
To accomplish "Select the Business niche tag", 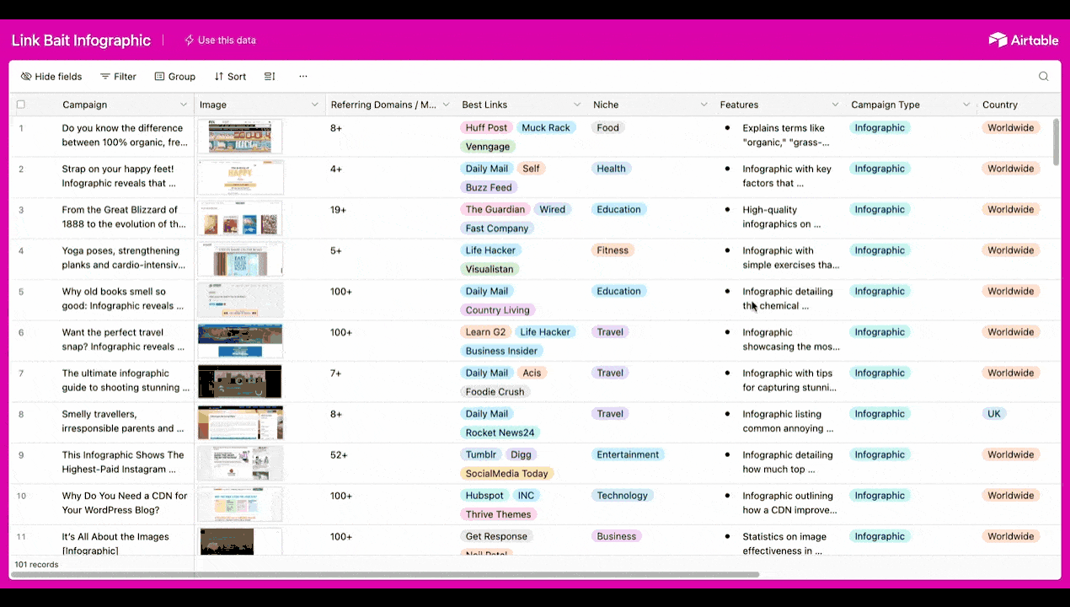I will pyautogui.click(x=617, y=537).
